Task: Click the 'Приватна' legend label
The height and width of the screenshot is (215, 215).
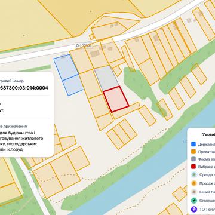Action: click(207, 152)
